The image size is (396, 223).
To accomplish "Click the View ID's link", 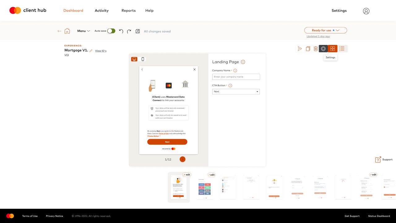I will pyautogui.click(x=101, y=51).
